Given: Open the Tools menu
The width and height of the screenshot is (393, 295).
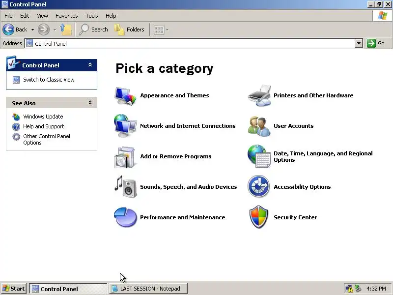Looking at the screenshot, I should pyautogui.click(x=92, y=16).
